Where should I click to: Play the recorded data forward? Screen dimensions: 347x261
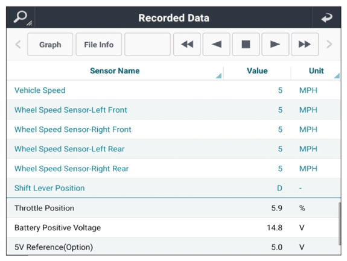point(275,44)
